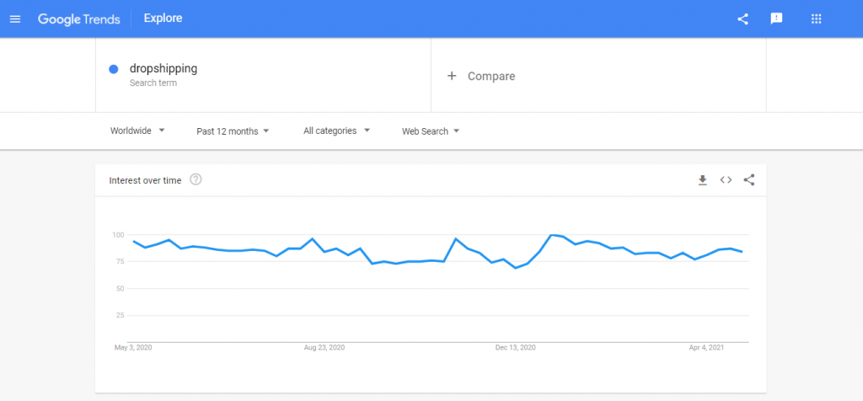Expand the All categories dropdown
This screenshot has width=863, height=401.
click(337, 131)
